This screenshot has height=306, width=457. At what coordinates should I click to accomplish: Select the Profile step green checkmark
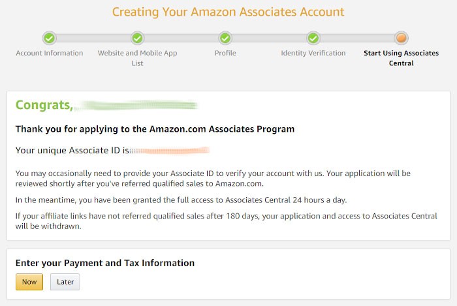point(225,38)
